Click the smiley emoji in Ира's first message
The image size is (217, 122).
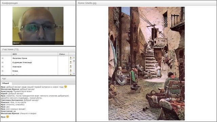[65, 87]
